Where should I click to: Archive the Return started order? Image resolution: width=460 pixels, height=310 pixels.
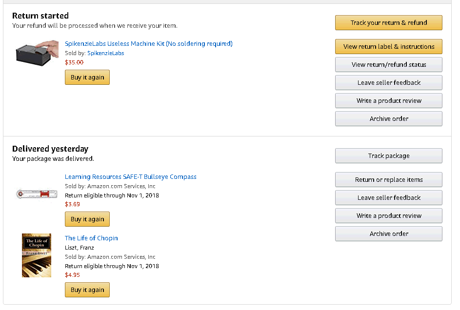pyautogui.click(x=388, y=118)
